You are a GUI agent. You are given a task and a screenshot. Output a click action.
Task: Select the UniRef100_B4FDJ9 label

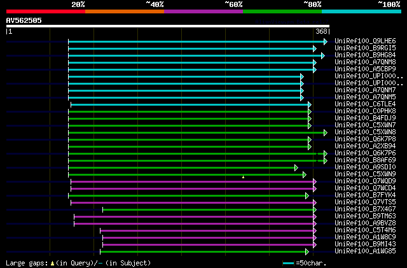point(365,118)
